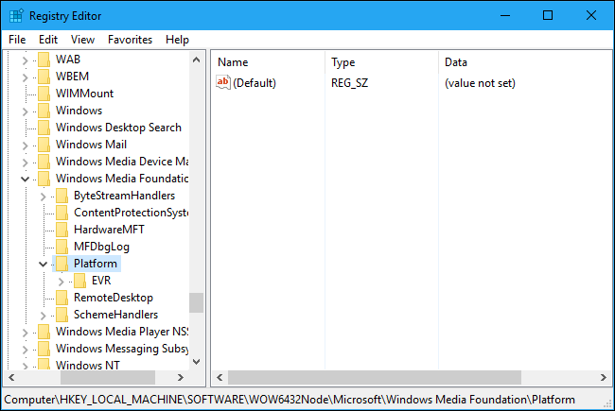Select the 'Windows Desktop Search' key label

pyautogui.click(x=118, y=128)
